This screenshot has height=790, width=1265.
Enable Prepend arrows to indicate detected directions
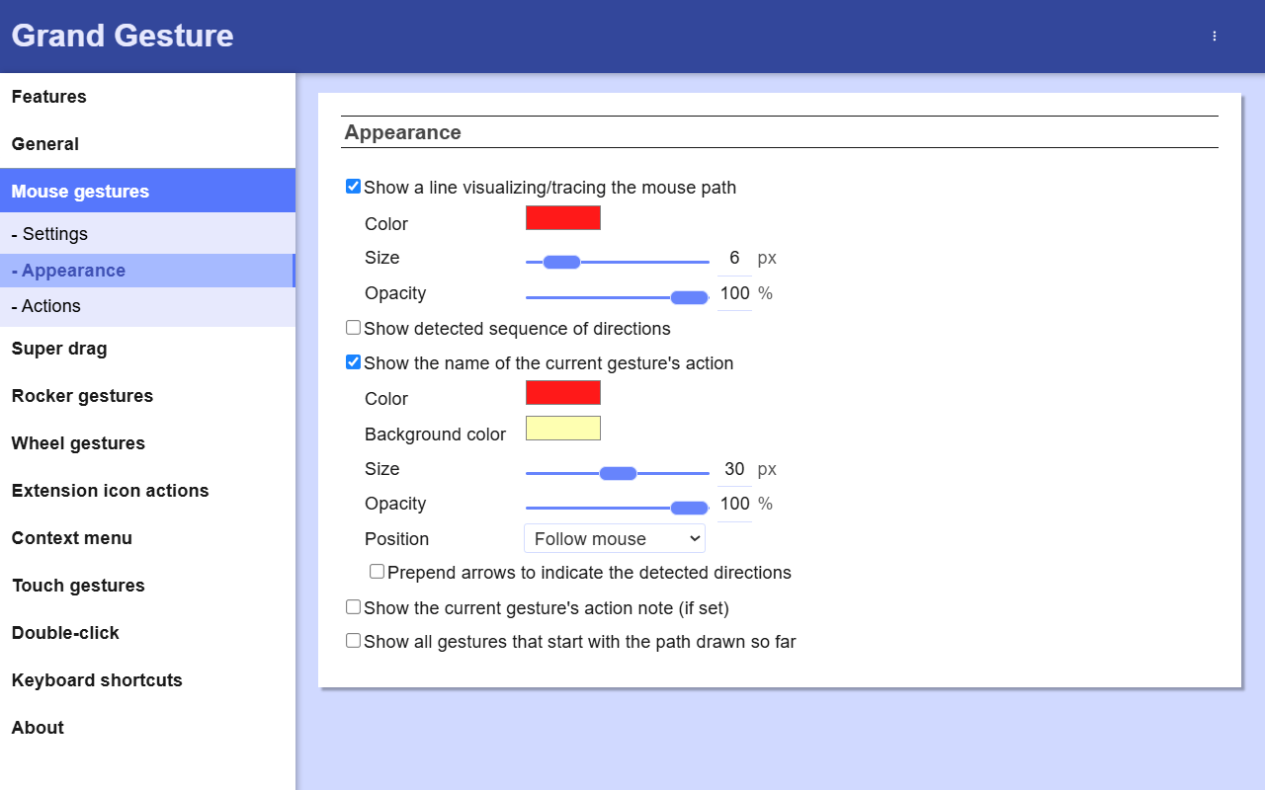pos(377,572)
